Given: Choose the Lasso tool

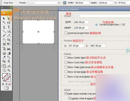Looking at the screenshot, I should click(x=9, y=23).
